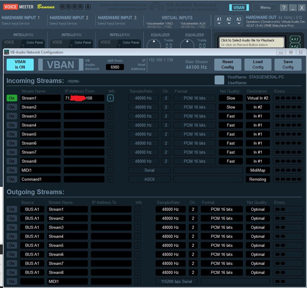
Task: Open Color Panel for Hardware Input 3
Action: click(131, 42)
